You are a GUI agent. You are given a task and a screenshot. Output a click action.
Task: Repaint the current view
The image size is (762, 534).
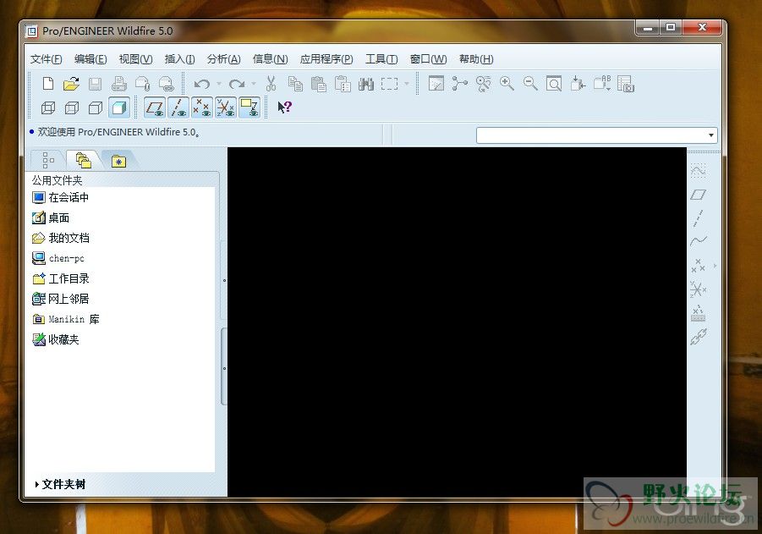click(x=436, y=84)
